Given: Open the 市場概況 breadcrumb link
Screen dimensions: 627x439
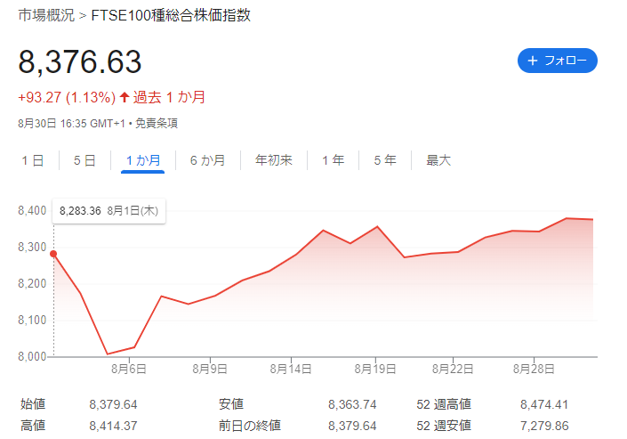Looking at the screenshot, I should click(x=46, y=15).
